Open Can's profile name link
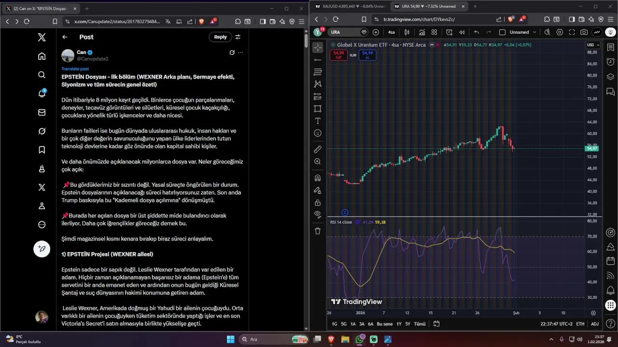 click(x=81, y=52)
